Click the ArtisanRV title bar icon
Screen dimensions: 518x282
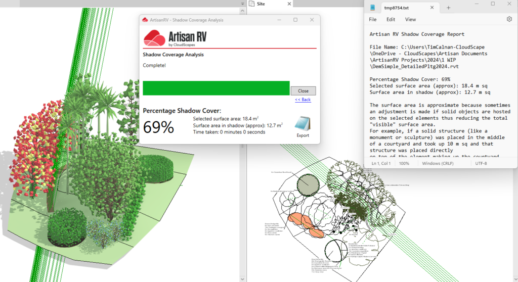[145, 20]
